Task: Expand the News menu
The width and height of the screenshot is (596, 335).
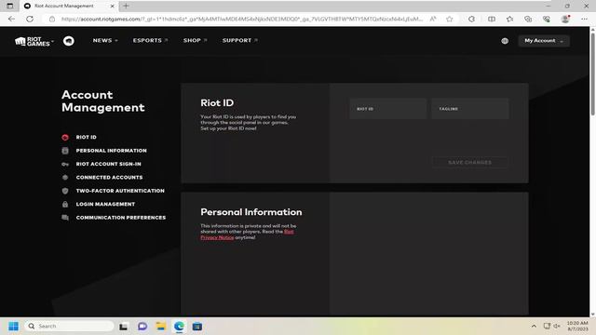Action: [x=105, y=40]
